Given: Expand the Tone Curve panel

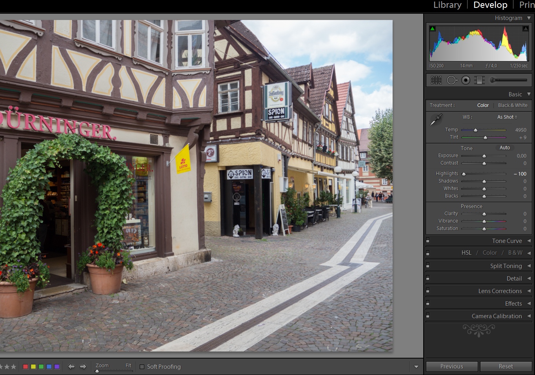Looking at the screenshot, I should tap(507, 241).
